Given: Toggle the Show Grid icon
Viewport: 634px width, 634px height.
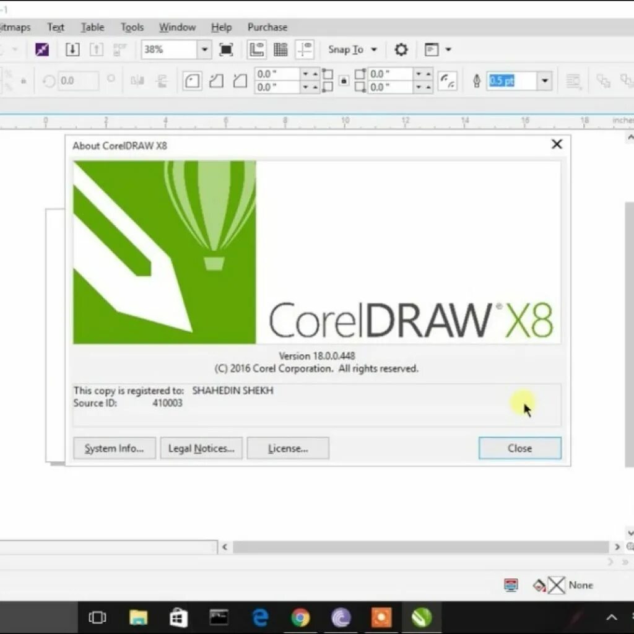Looking at the screenshot, I should tap(280, 50).
